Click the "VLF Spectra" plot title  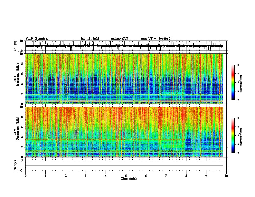point(36,39)
